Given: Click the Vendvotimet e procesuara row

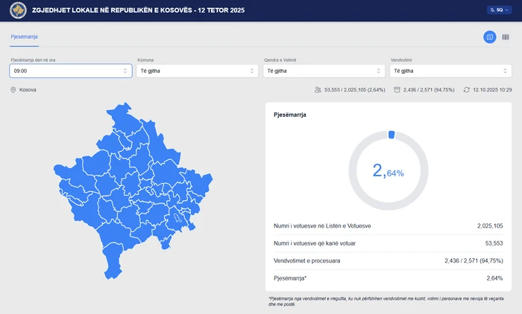Looking at the screenshot, I should coord(388,260).
